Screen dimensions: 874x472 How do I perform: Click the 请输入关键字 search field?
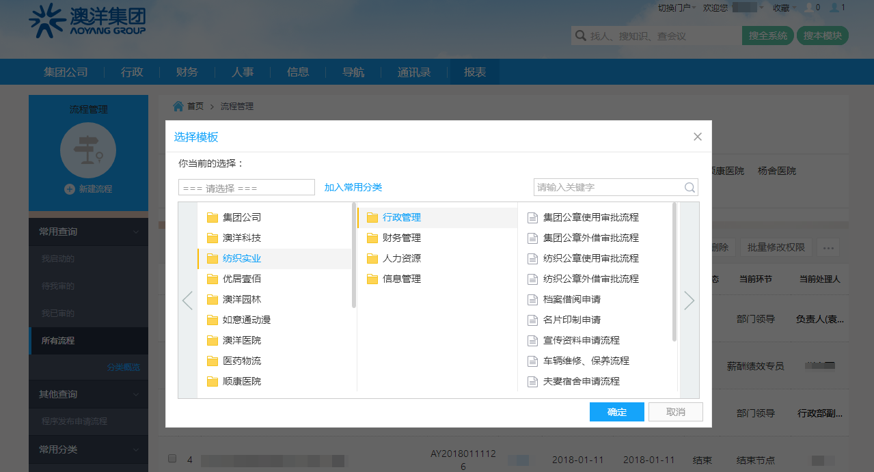(608, 187)
